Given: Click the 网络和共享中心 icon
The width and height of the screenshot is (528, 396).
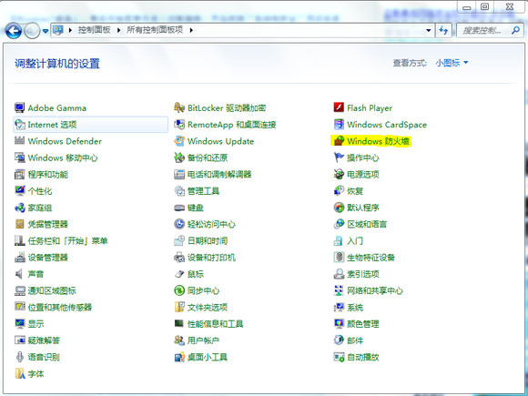Looking at the screenshot, I should [x=339, y=290].
